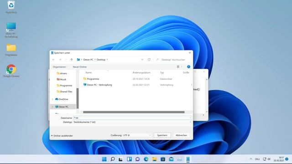The height and width of the screenshot is (164, 292).
Task: Open the volume tray icon
Action: 269,159
